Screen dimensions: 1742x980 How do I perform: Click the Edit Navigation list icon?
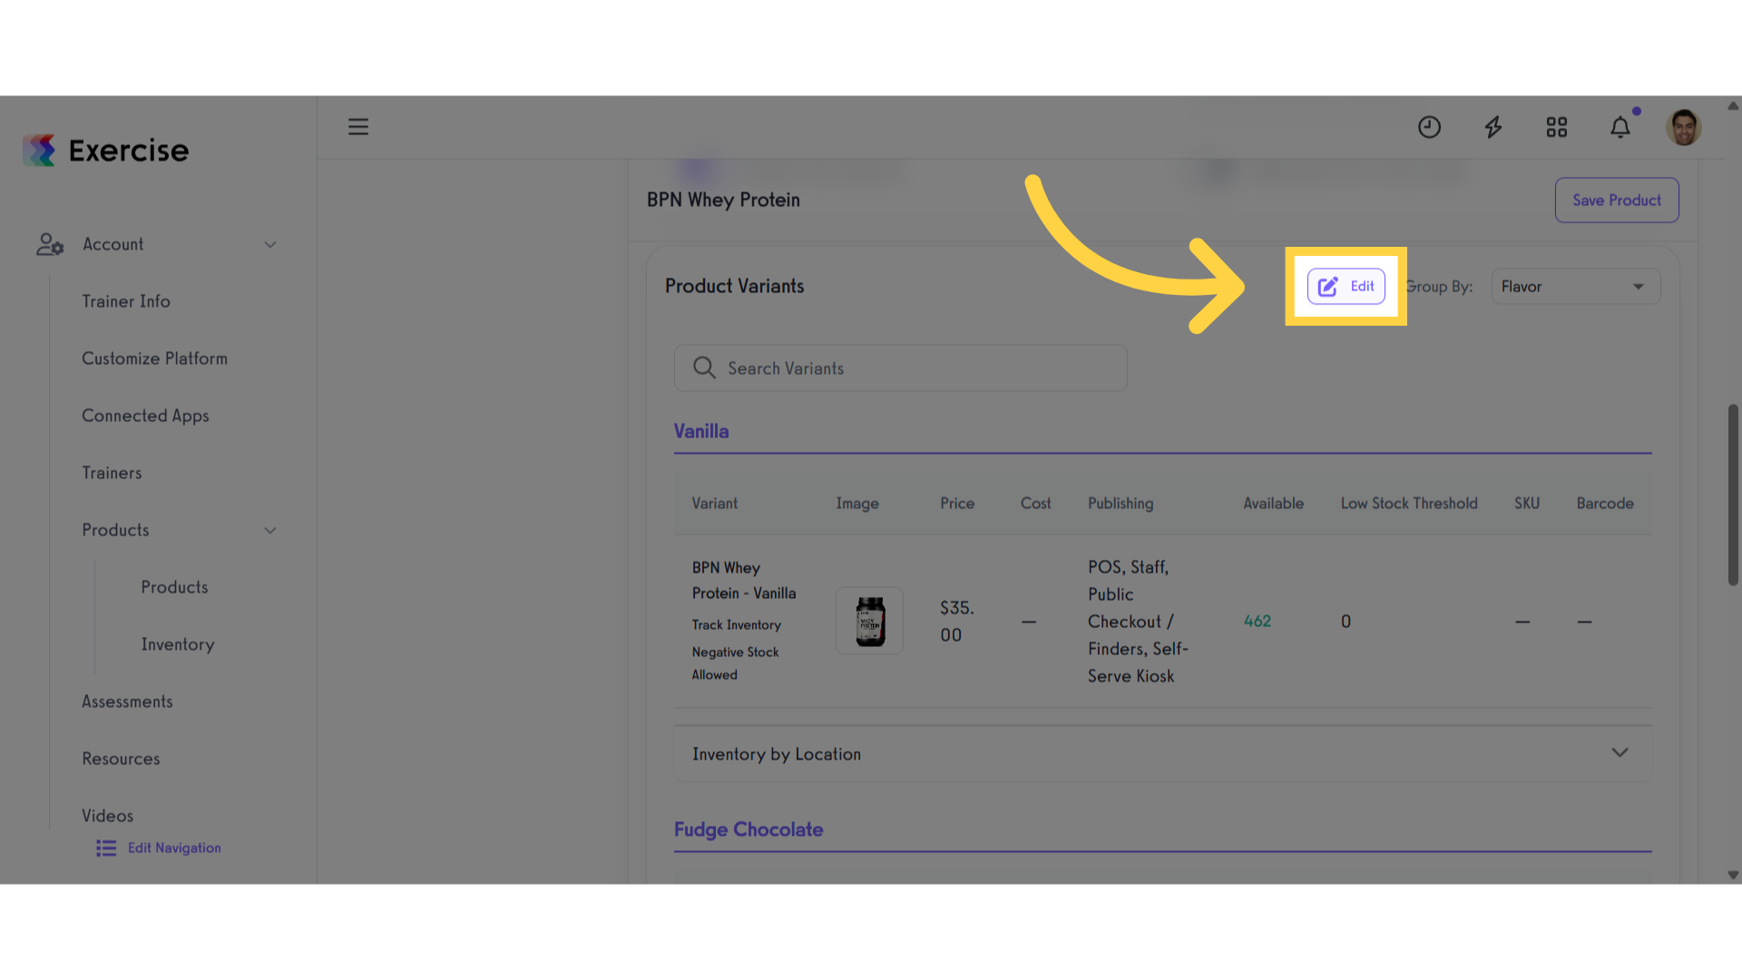click(x=106, y=848)
